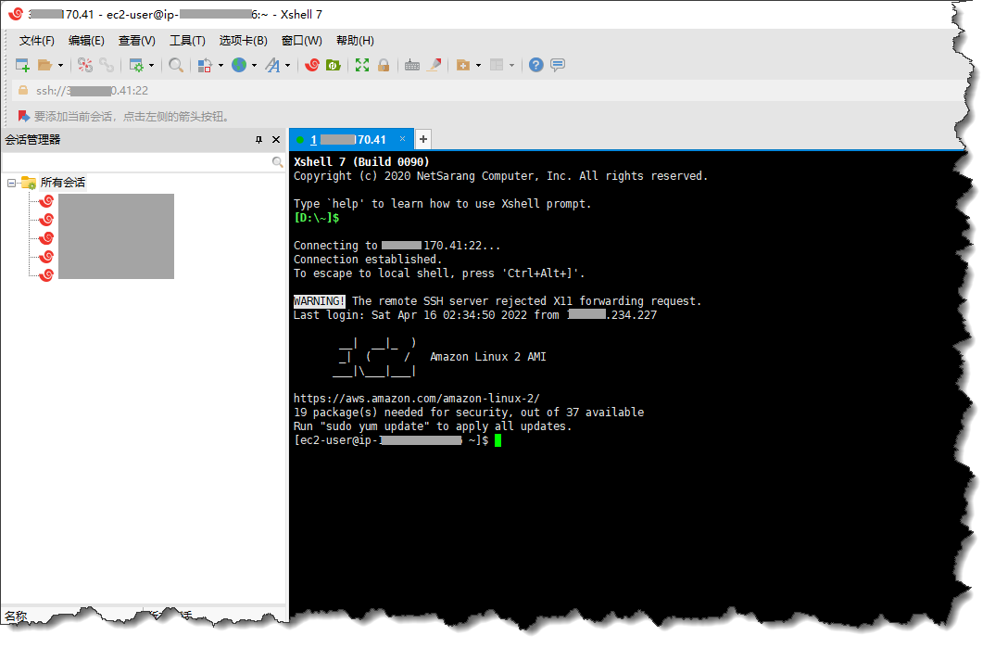The width and height of the screenshot is (995, 648).
Task: Open the layout grid dropdown arrow
Action: 511,65
